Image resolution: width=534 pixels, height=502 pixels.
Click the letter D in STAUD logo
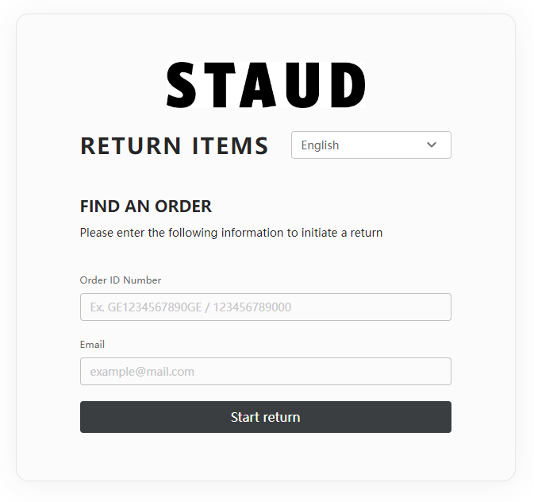click(x=348, y=85)
